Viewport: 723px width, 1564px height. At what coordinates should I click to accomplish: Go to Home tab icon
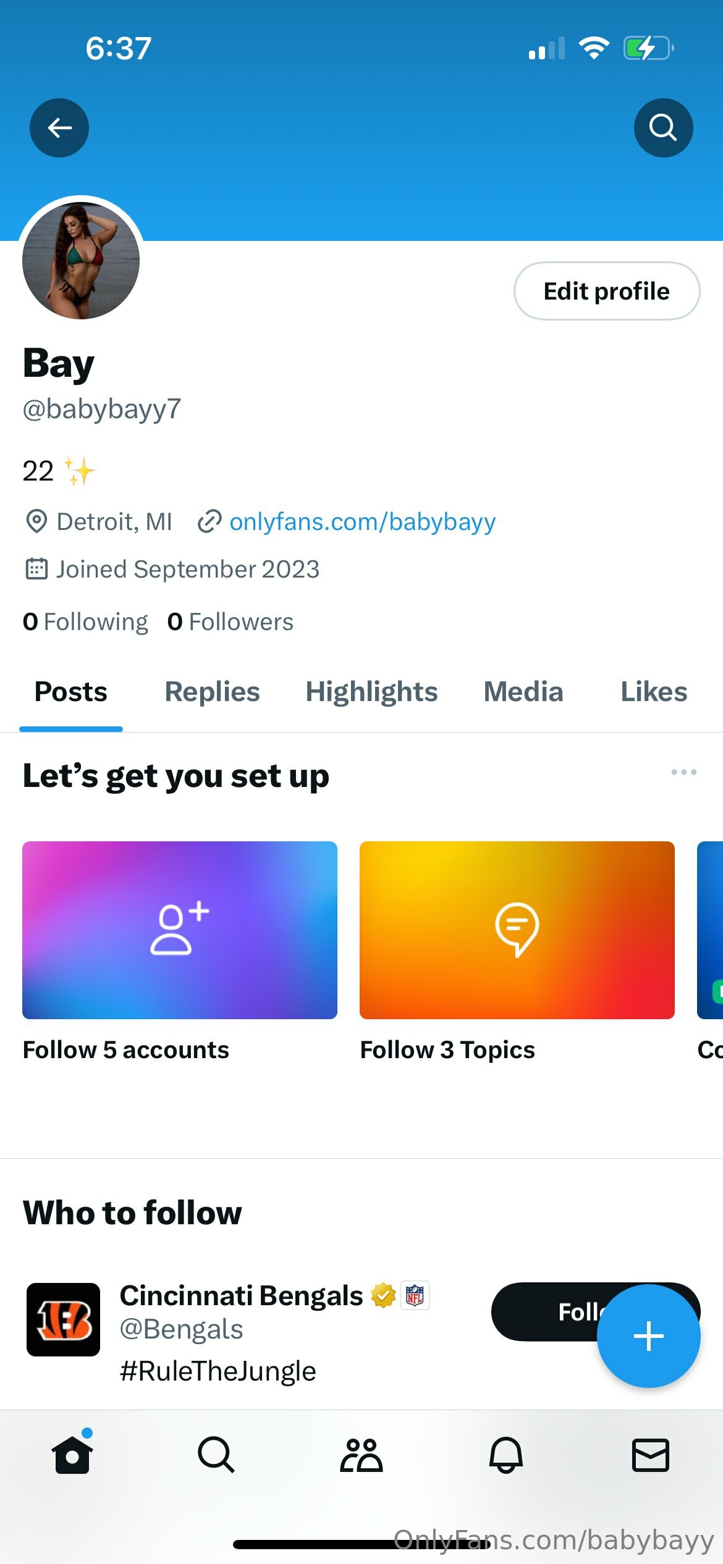pyautogui.click(x=72, y=1455)
